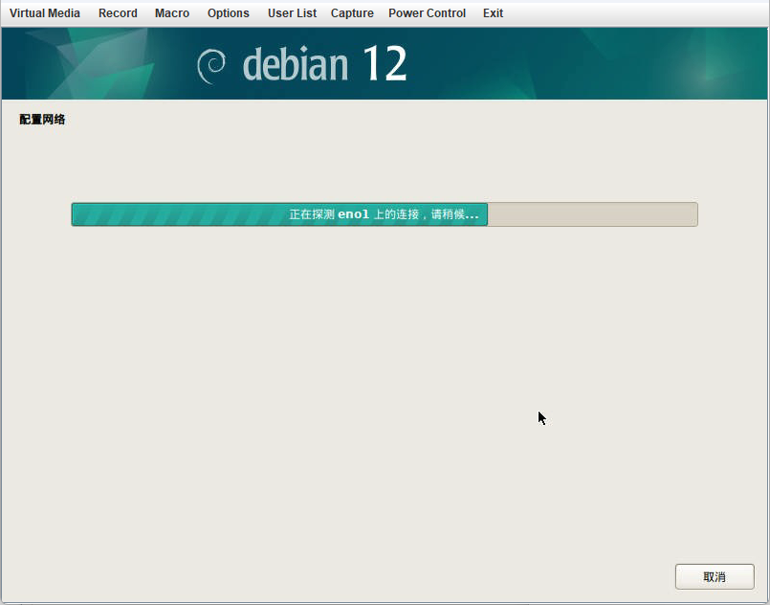Open the Record menu
The width and height of the screenshot is (770, 605).
click(x=118, y=13)
